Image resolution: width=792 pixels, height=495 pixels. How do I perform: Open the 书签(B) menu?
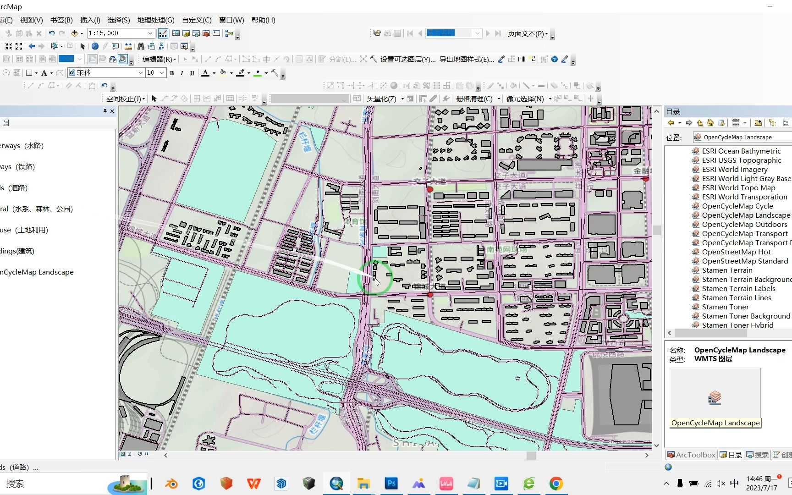pos(61,20)
